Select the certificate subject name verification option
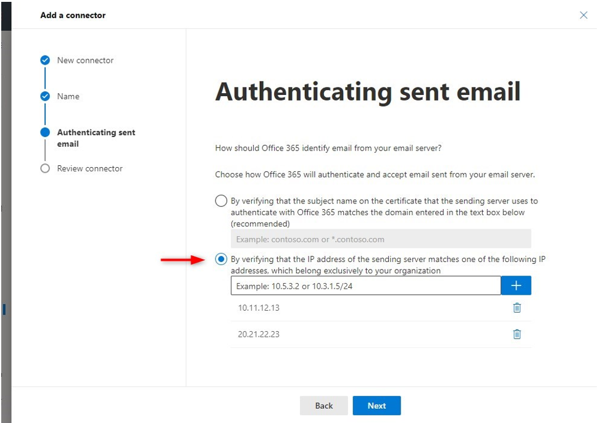 (221, 200)
